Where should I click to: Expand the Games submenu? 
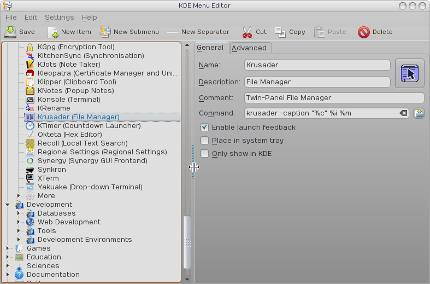[8, 248]
